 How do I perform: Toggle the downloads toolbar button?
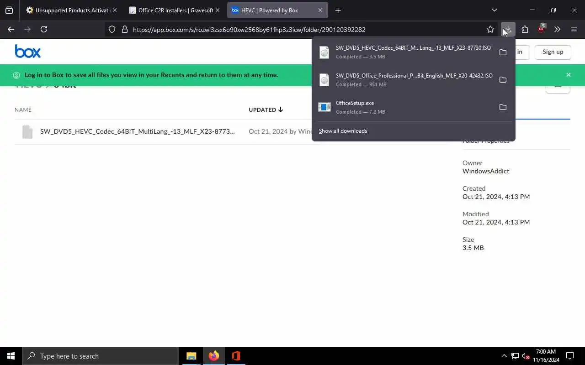click(508, 29)
